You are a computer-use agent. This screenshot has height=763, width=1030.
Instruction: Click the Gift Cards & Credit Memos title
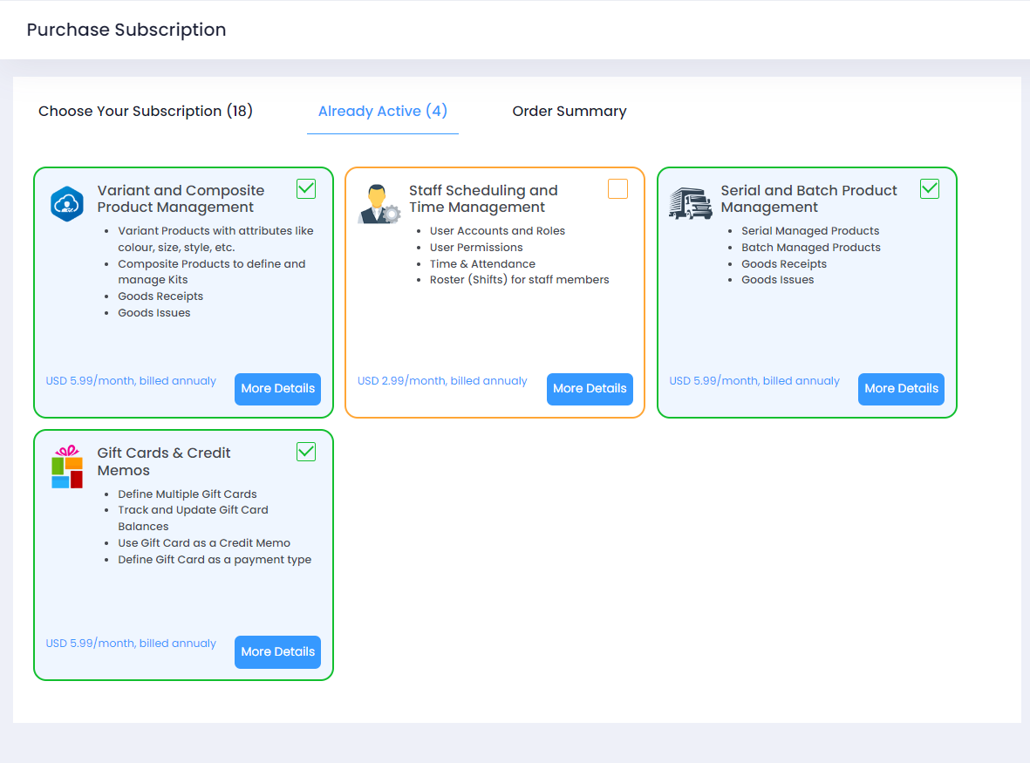point(164,461)
